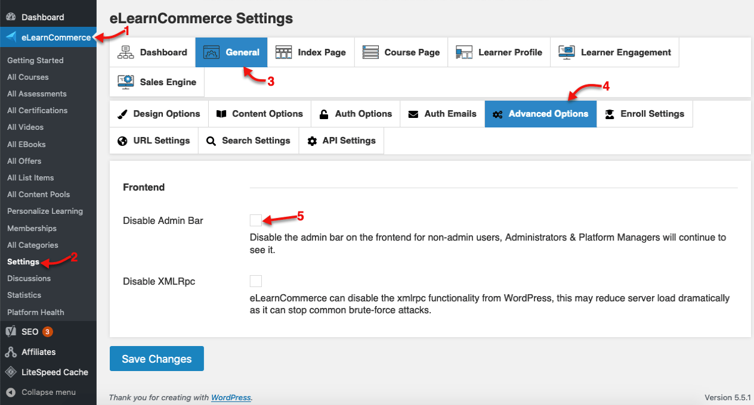Click the Auth Emails envelope icon

click(413, 114)
